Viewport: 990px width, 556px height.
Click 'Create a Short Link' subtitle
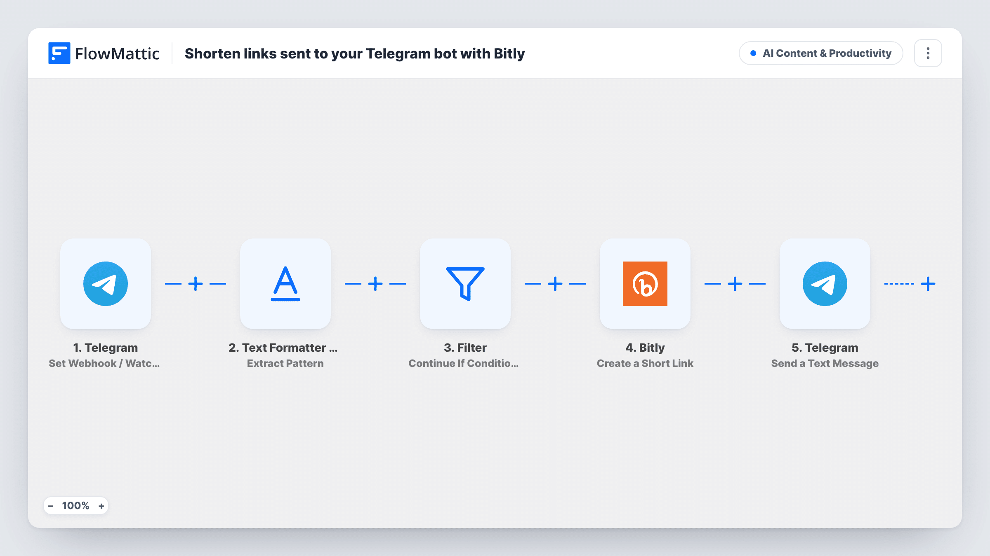(645, 363)
